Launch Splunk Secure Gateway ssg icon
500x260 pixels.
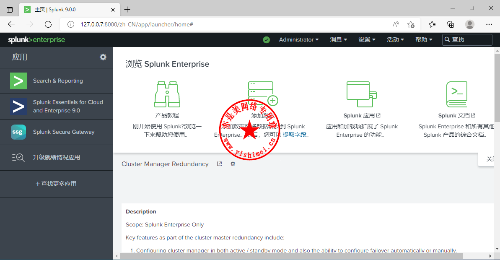click(x=18, y=132)
